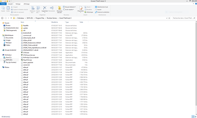Image resolution: width=197 pixels, height=118 pixels.
Task: Select the x64a.rpf file
Action: (26, 67)
